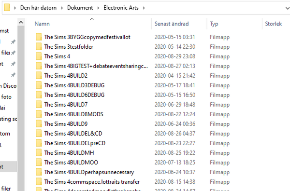The width and height of the screenshot is (290, 191).
Task: Select the 'torn' item in the sidebar
Action: (5, 134)
